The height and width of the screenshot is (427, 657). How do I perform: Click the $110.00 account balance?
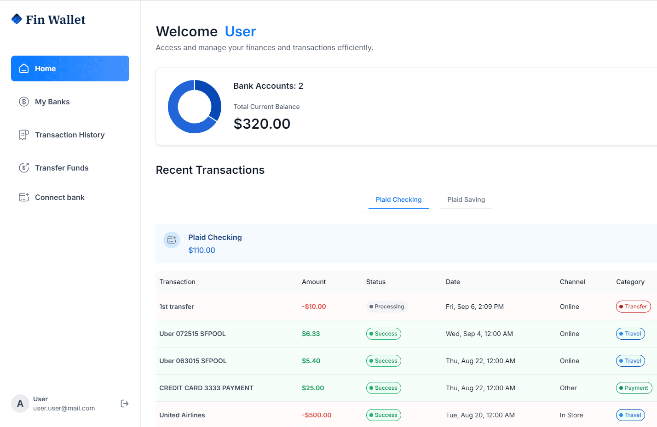click(x=202, y=250)
